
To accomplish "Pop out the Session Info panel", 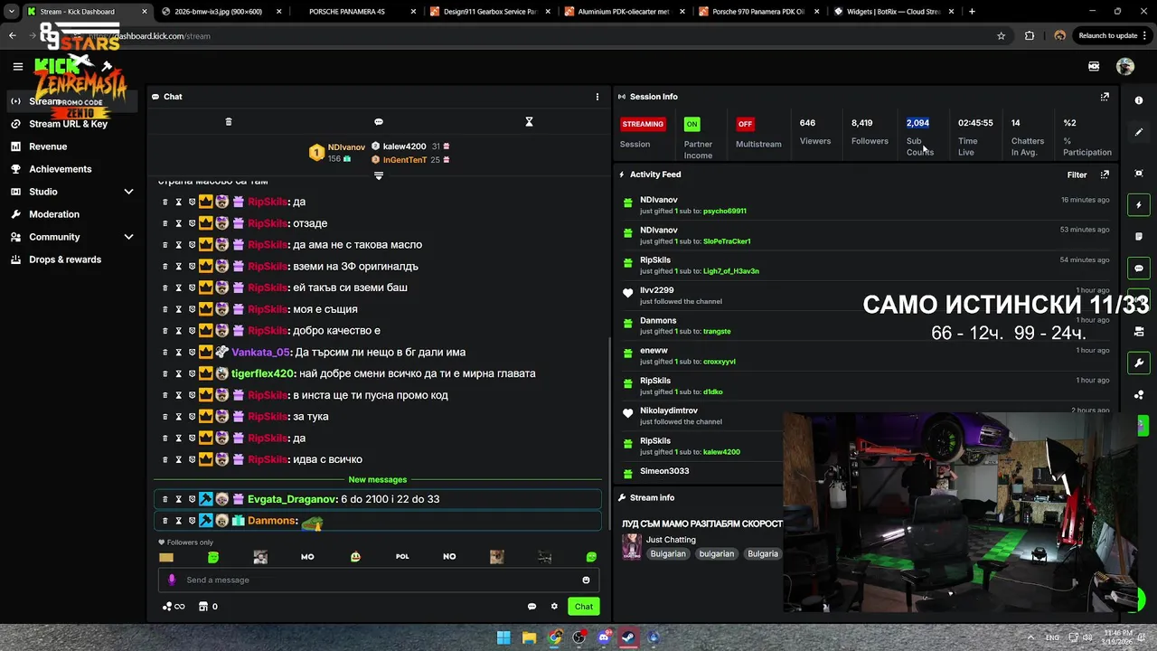I will [1105, 97].
